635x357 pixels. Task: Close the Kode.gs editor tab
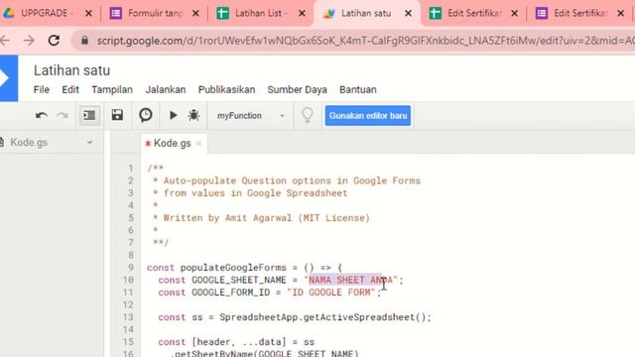(x=198, y=143)
